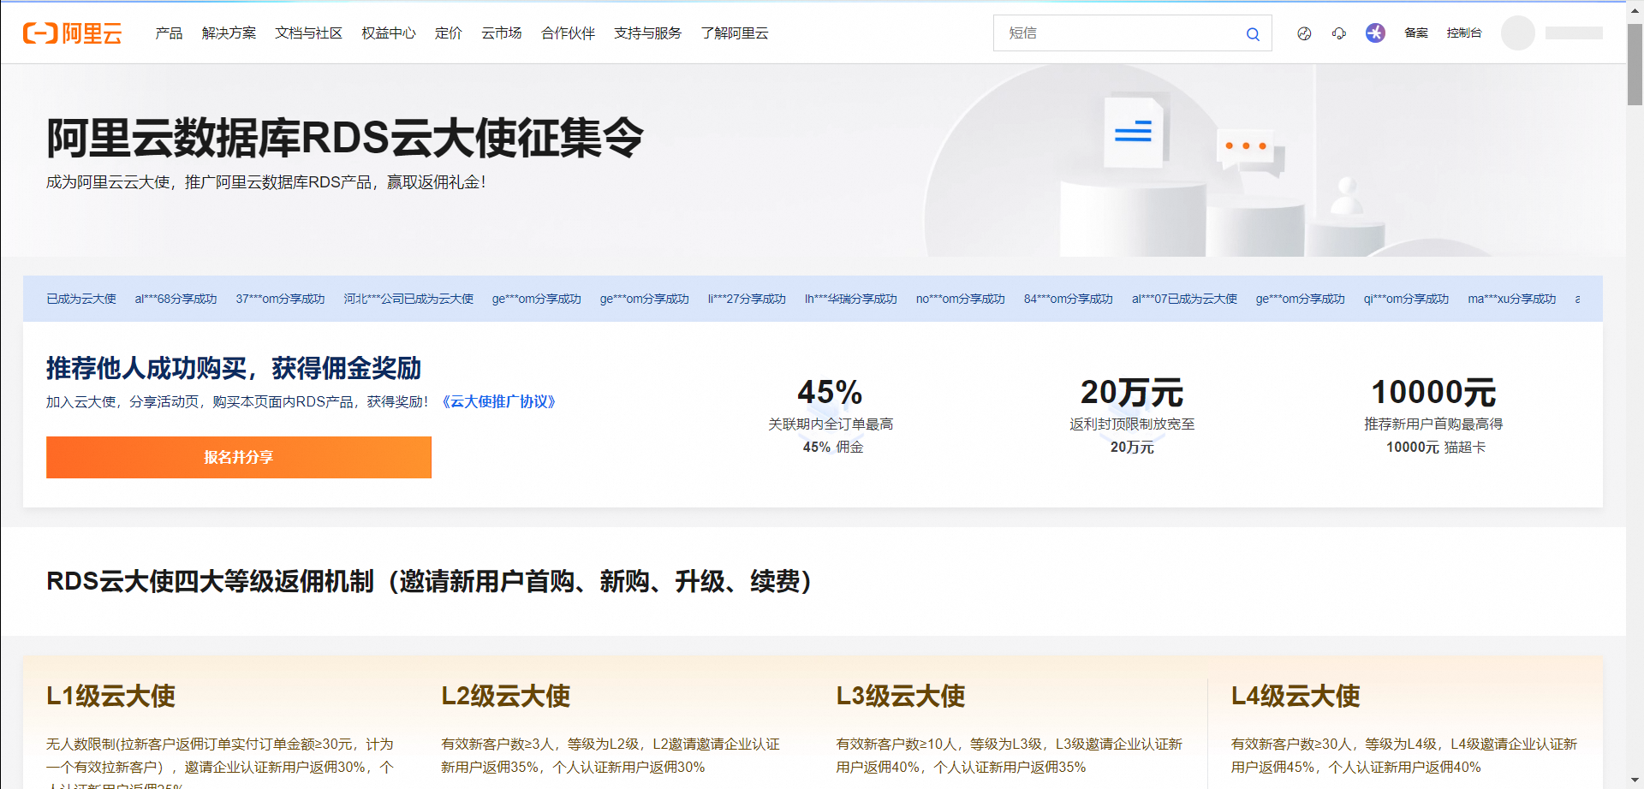Open the 文档与社区 menu
This screenshot has height=789, width=1644.
pyautogui.click(x=308, y=33)
